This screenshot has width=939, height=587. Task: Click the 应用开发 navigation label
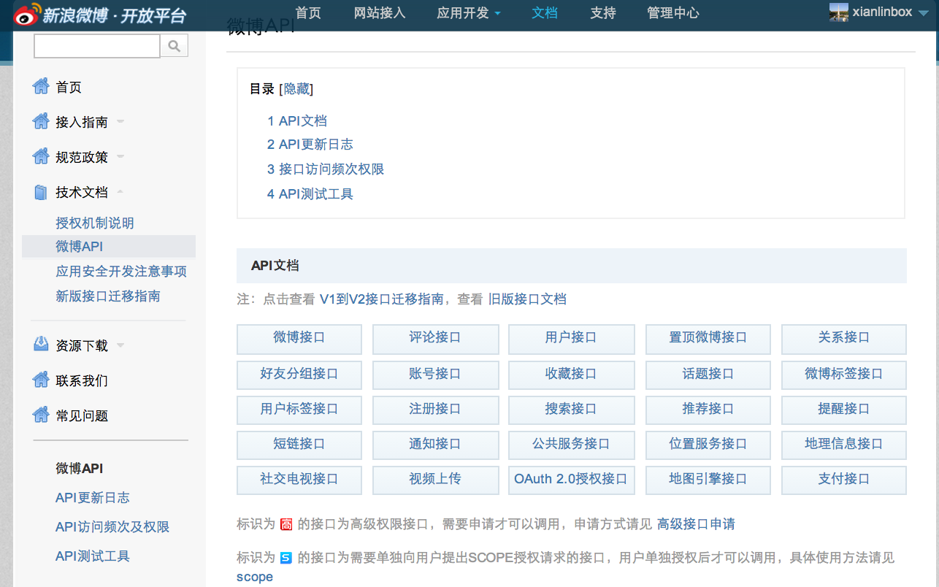pyautogui.click(x=463, y=13)
